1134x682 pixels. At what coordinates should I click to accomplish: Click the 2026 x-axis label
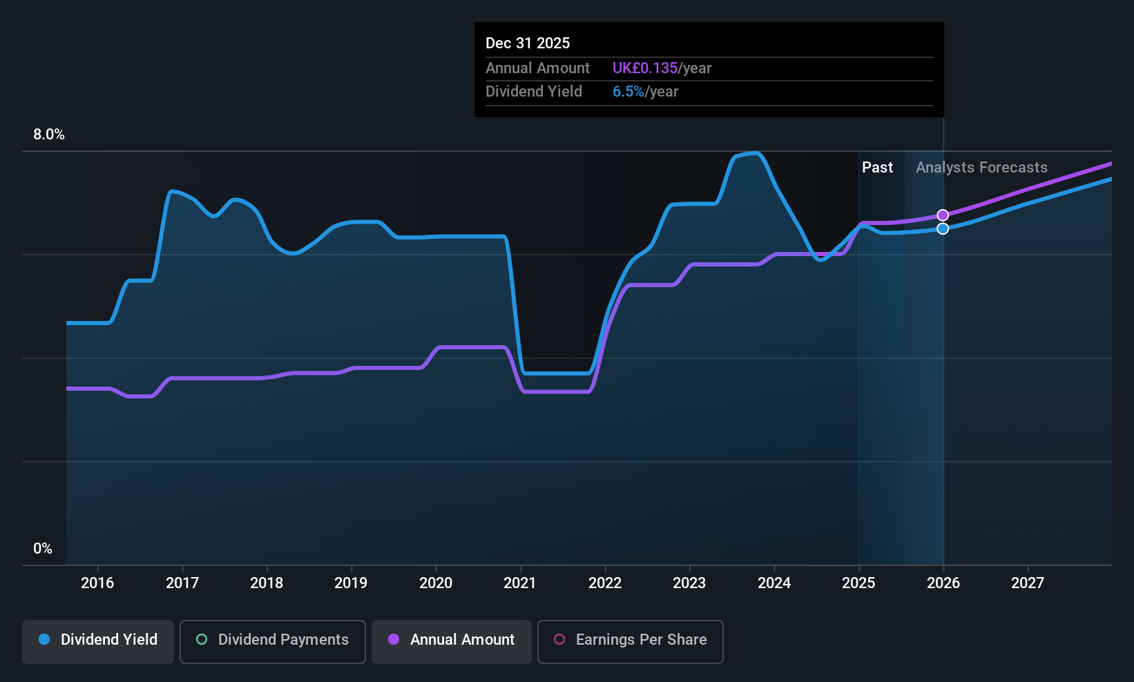[943, 583]
